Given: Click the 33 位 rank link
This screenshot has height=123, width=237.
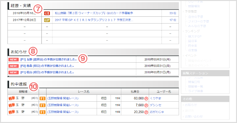Looking at the screenshot, I should (x=173, y=13).
